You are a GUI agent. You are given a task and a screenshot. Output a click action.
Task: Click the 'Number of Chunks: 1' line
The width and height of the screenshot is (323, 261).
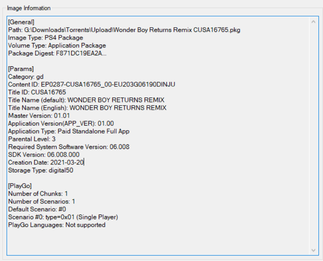click(38, 194)
